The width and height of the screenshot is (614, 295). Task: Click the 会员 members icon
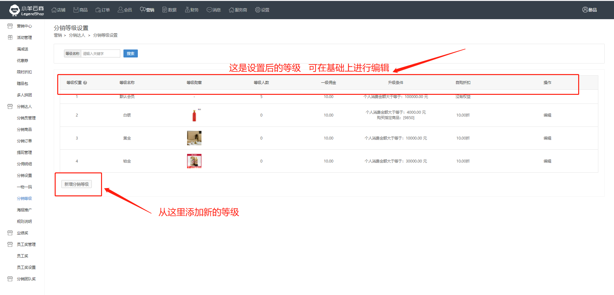pyautogui.click(x=121, y=10)
